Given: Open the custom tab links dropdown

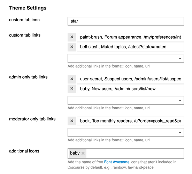Looking at the screenshot, I should click(x=126, y=58).
